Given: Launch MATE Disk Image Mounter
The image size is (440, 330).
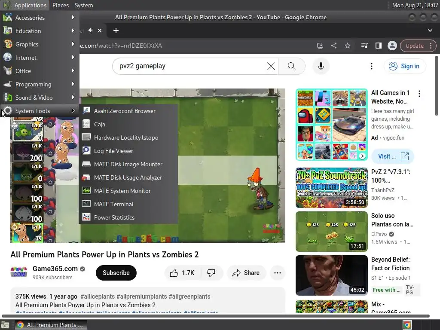Looking at the screenshot, I should click(x=128, y=164).
